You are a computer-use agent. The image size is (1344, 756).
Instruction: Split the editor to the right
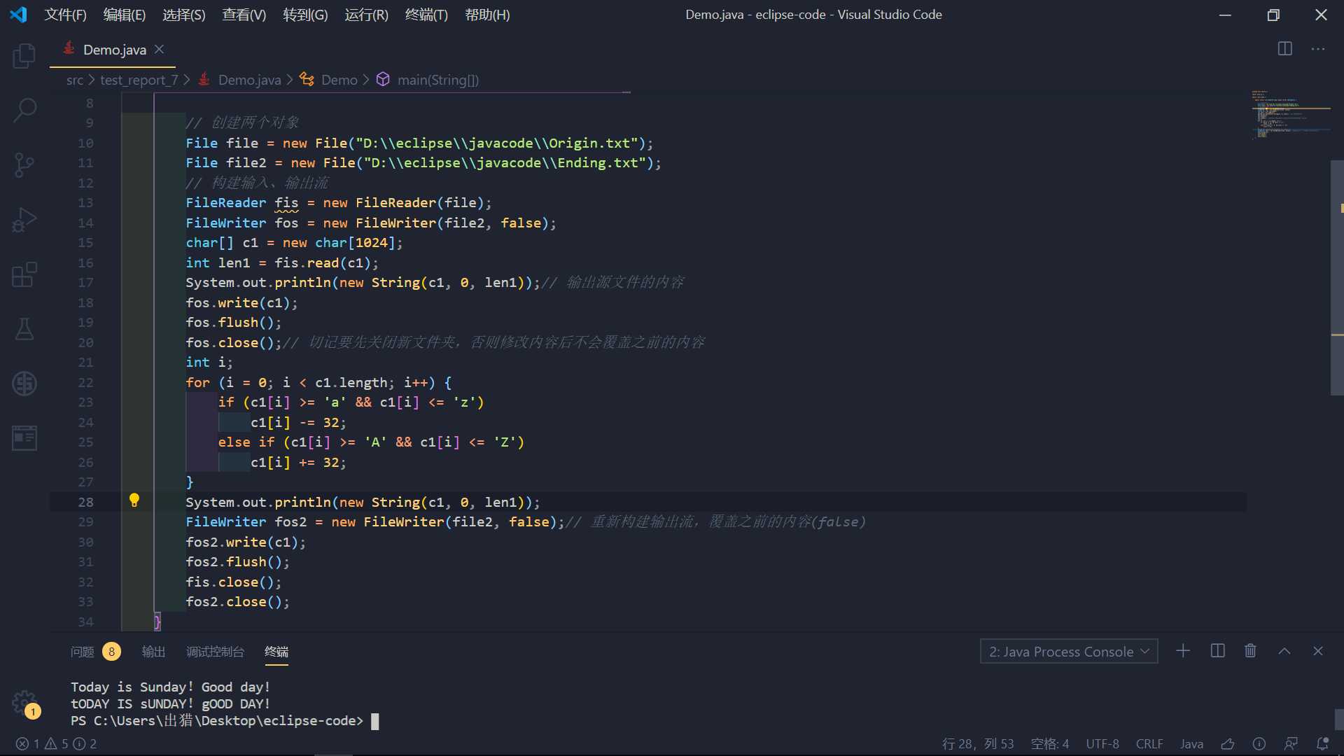point(1285,49)
